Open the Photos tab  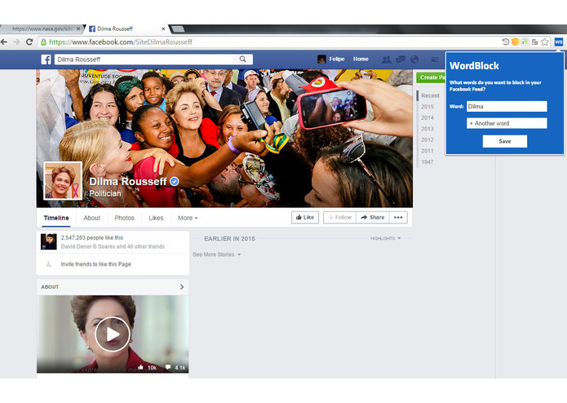point(124,218)
